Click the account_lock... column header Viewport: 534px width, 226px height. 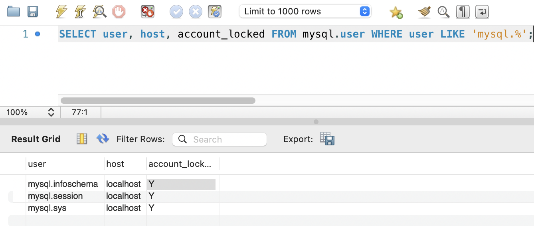183,164
